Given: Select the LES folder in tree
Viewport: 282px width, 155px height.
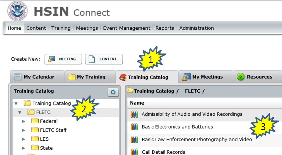Looking at the screenshot, I should (x=44, y=139).
